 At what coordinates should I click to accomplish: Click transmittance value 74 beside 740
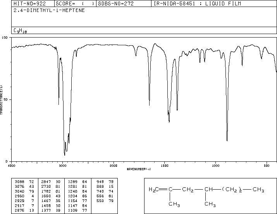[111, 191]
